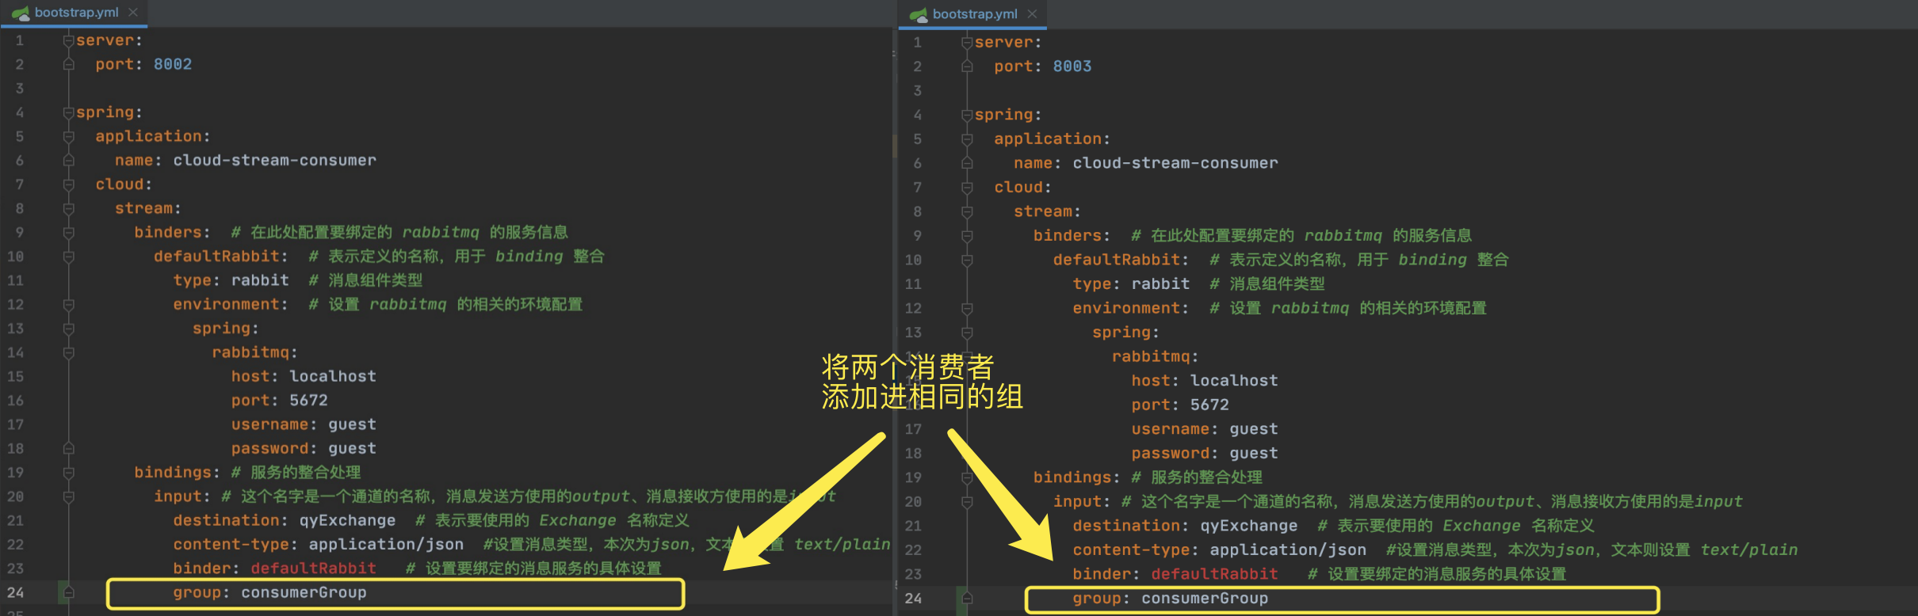
Task: Click host localhost in left editor
Action: [x=333, y=376]
